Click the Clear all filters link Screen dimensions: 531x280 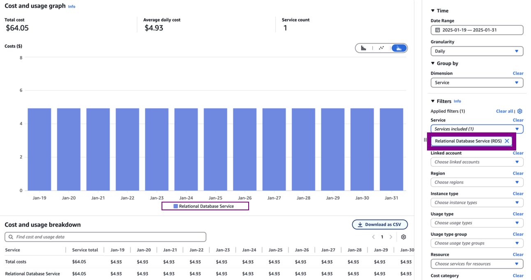(x=504, y=111)
